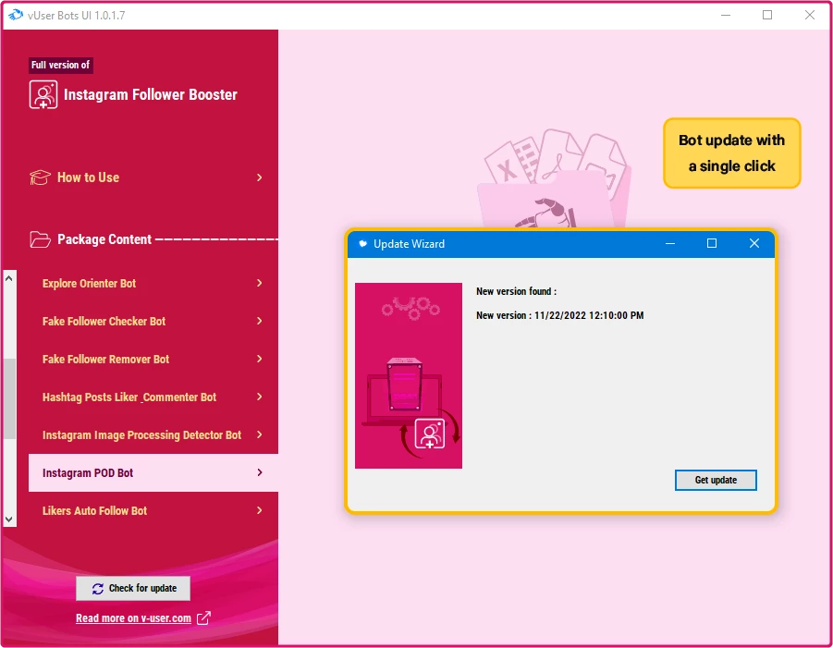Minimize the vUser Bots UI window
Viewport: 833px width, 648px height.
point(726,15)
